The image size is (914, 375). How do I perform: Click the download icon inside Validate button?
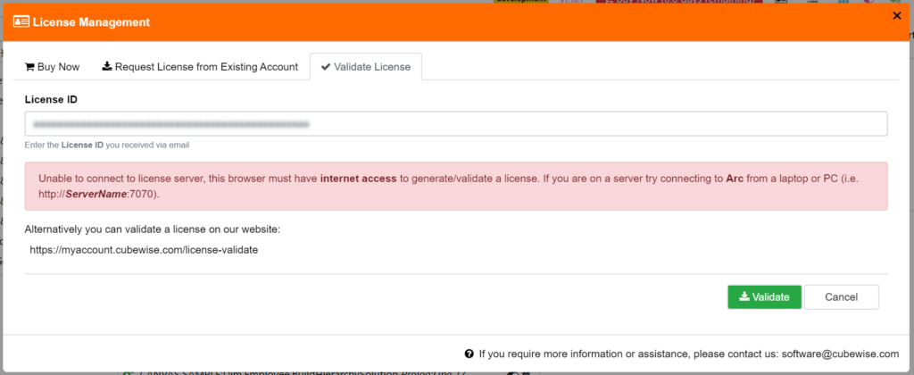pos(744,297)
